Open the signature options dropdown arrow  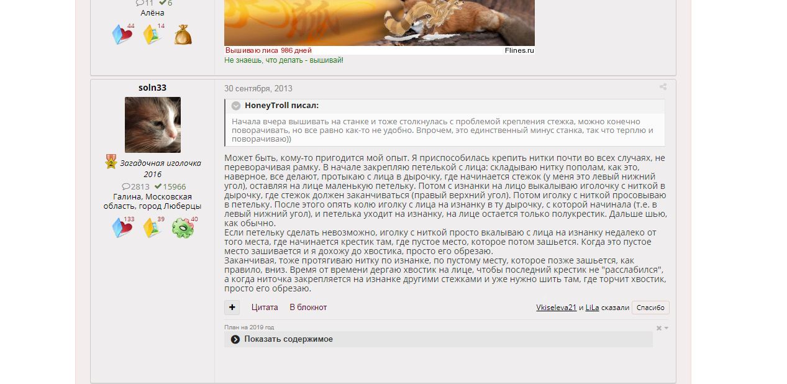pos(666,328)
